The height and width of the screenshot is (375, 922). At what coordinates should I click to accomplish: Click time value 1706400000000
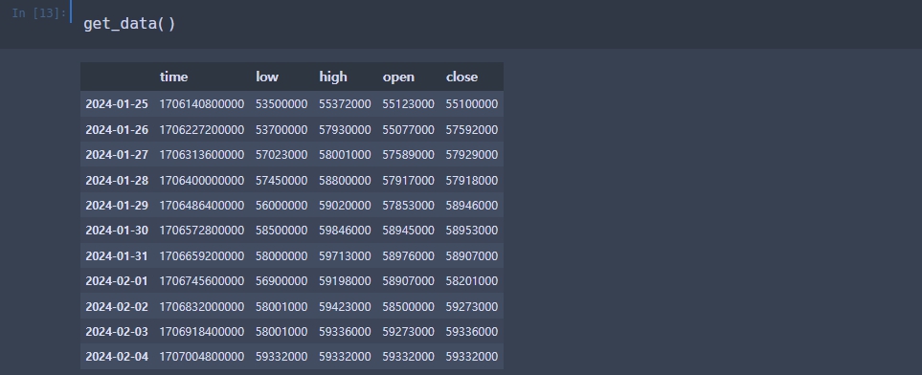202,181
